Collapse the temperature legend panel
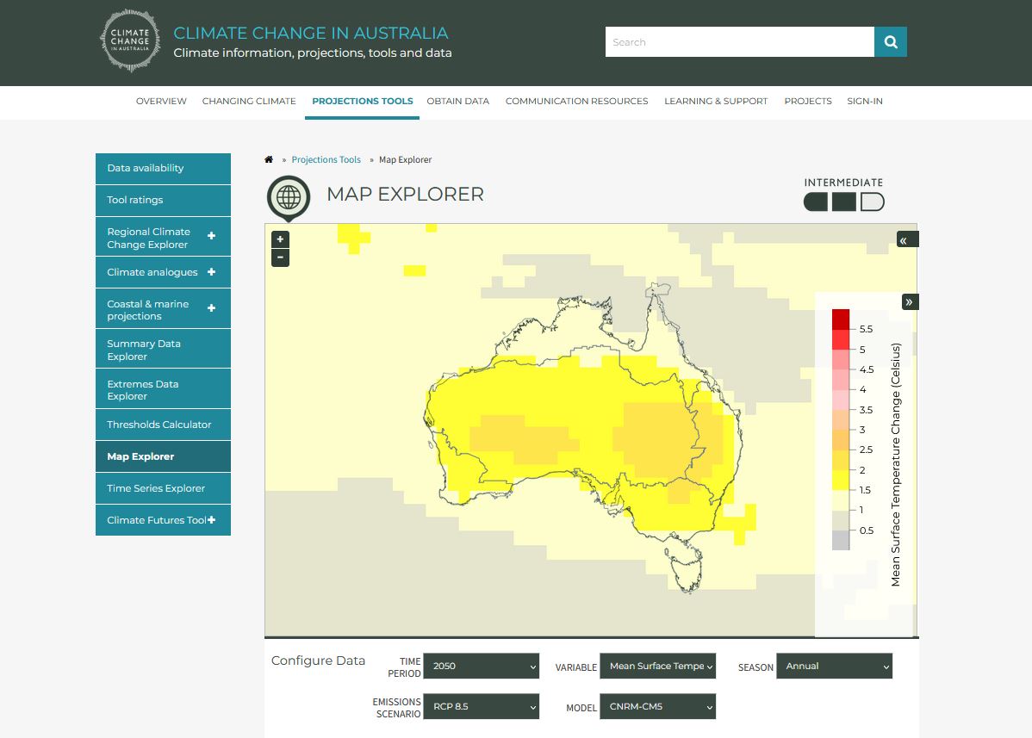The image size is (1032, 738). pyautogui.click(x=909, y=301)
